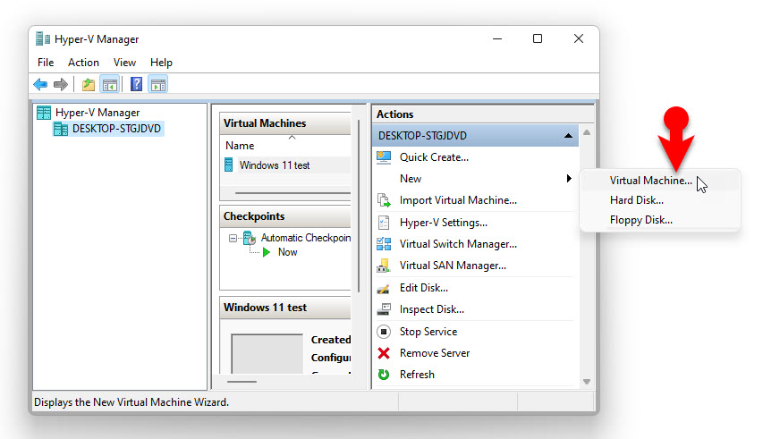This screenshot has width=763, height=439.
Task: Click the Virtual Switch Manager icon
Action: pos(384,244)
